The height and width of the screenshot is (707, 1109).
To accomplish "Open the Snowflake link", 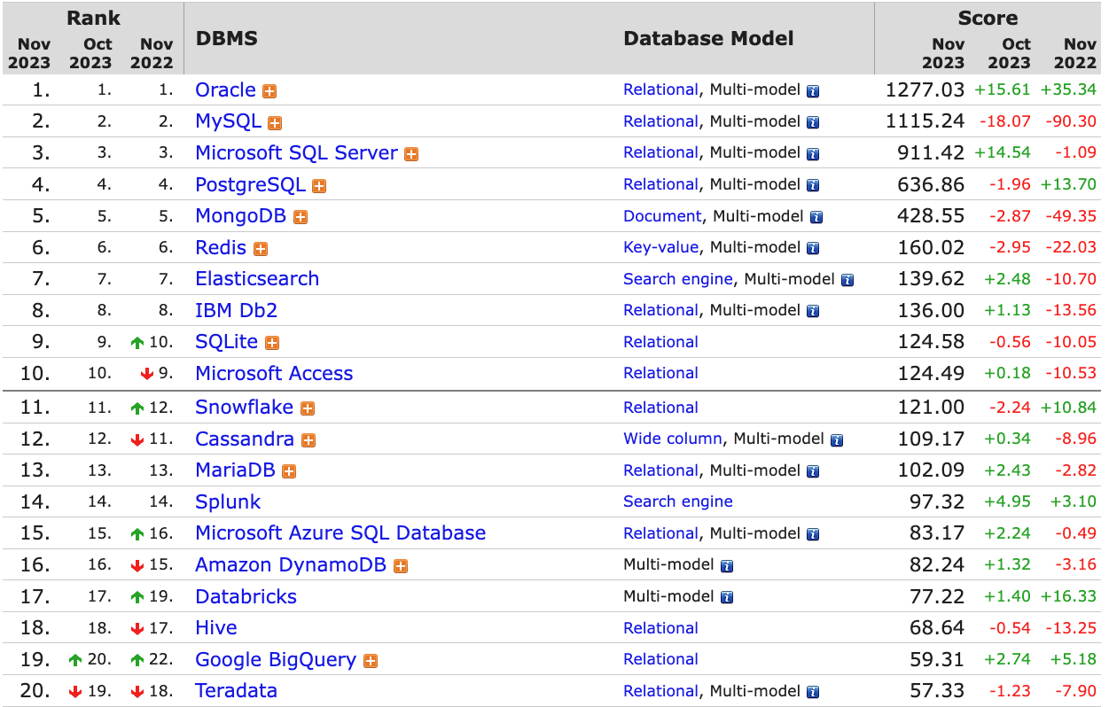I will (245, 407).
